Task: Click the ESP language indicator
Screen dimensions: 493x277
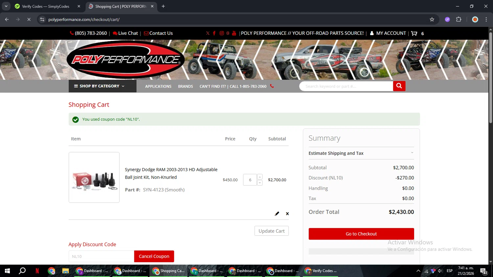Action: (450, 271)
